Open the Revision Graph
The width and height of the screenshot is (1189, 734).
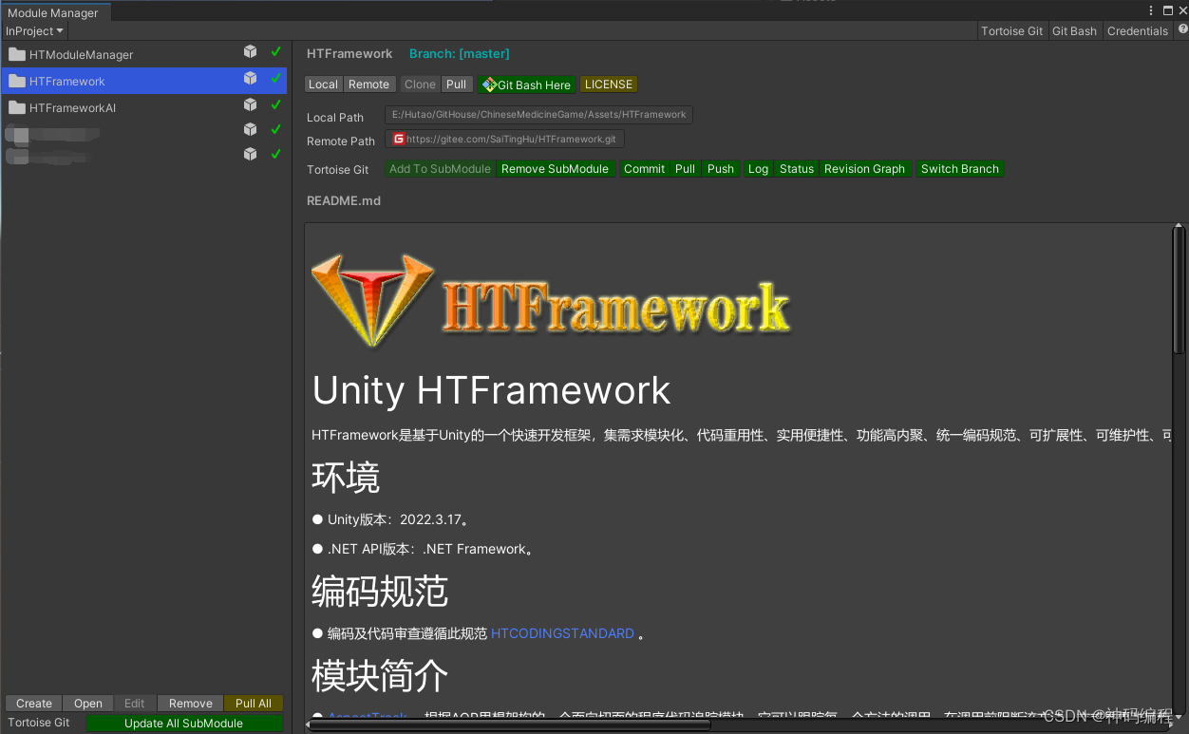864,169
